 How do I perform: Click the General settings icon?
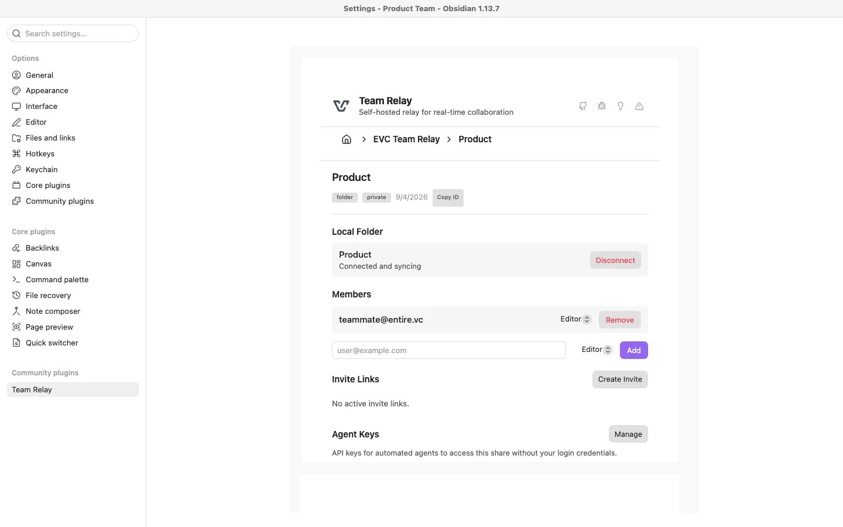tap(16, 75)
